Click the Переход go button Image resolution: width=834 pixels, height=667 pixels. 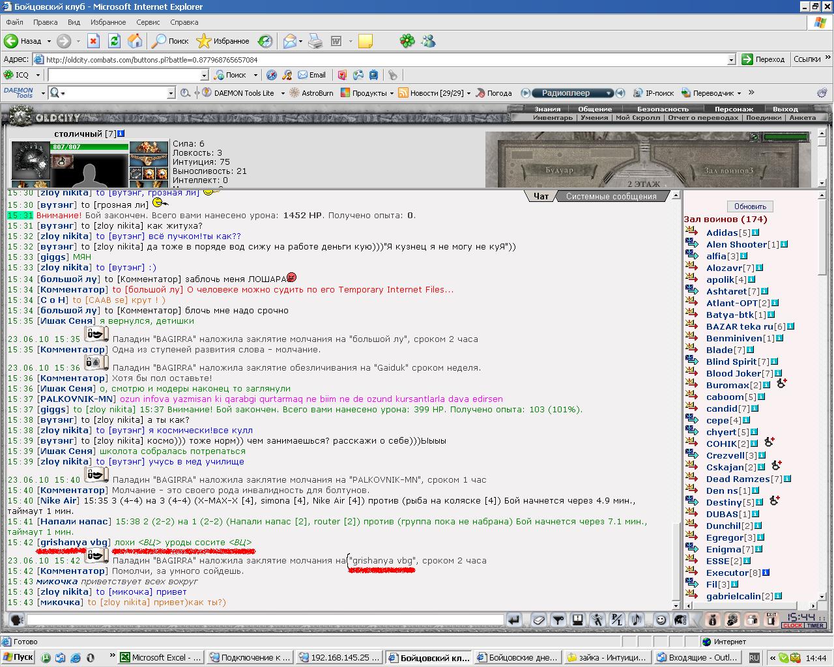point(764,59)
